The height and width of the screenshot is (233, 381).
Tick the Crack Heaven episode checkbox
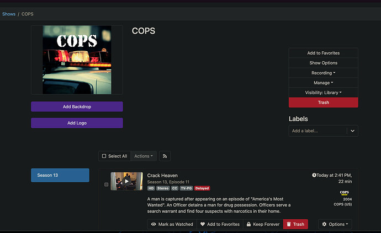(x=106, y=185)
